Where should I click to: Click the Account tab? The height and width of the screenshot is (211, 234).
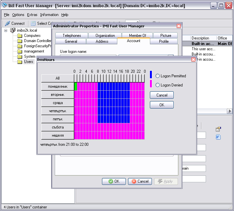coord(134,41)
